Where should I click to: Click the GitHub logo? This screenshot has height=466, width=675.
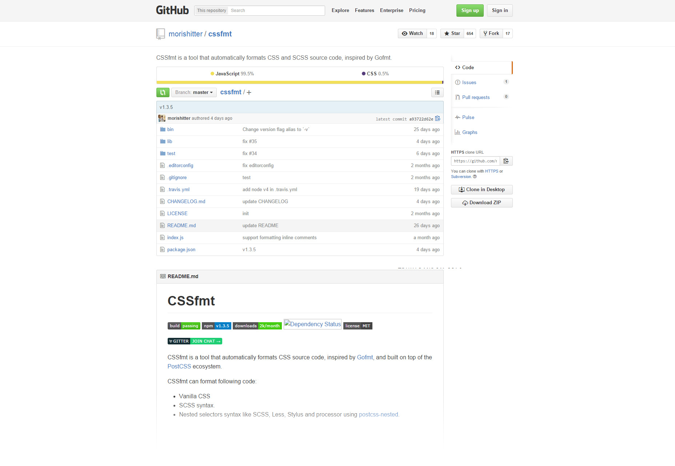point(172,10)
